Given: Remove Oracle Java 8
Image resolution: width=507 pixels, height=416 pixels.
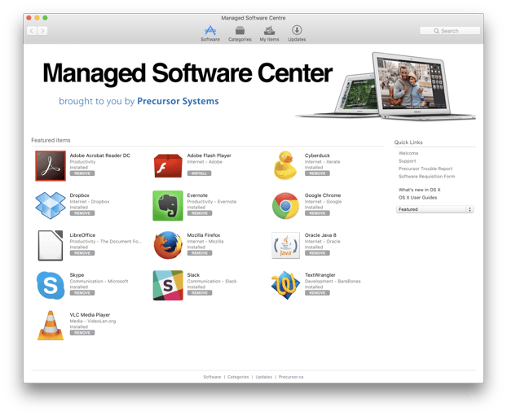Looking at the screenshot, I should tap(317, 253).
